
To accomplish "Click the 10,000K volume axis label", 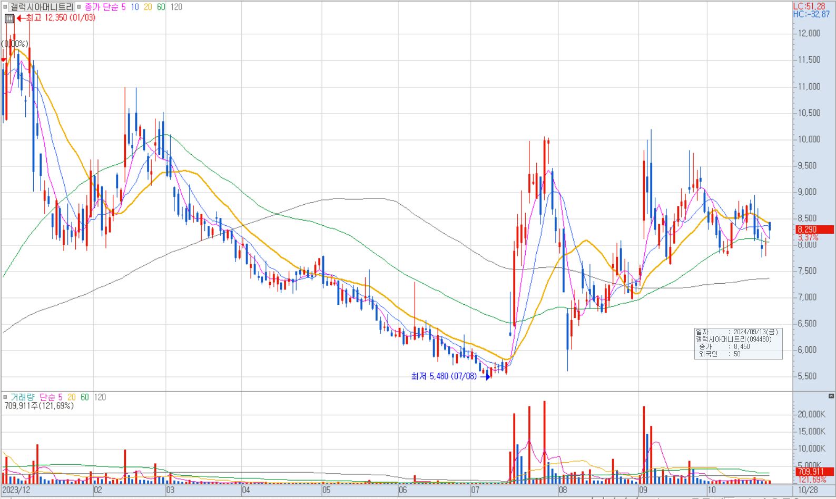I will (811, 448).
